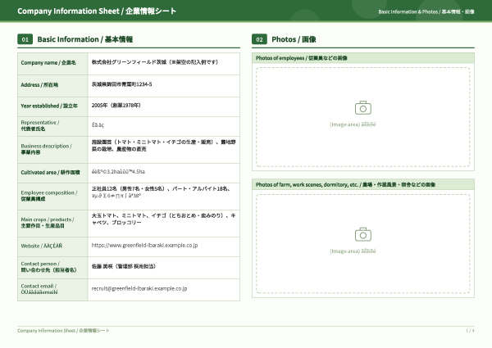Image resolution: width=492 pixels, height=348 pixels.
Task: Select the 'Contact person' row label
Action: tap(48, 267)
